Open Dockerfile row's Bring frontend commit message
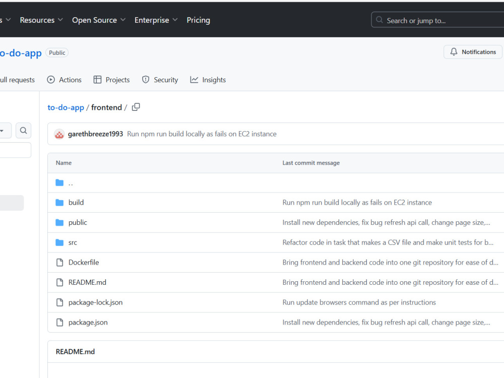Image resolution: width=504 pixels, height=378 pixels. coord(391,262)
